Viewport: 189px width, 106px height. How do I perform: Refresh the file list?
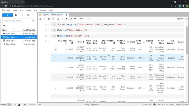pyautogui.click(x=28, y=15)
